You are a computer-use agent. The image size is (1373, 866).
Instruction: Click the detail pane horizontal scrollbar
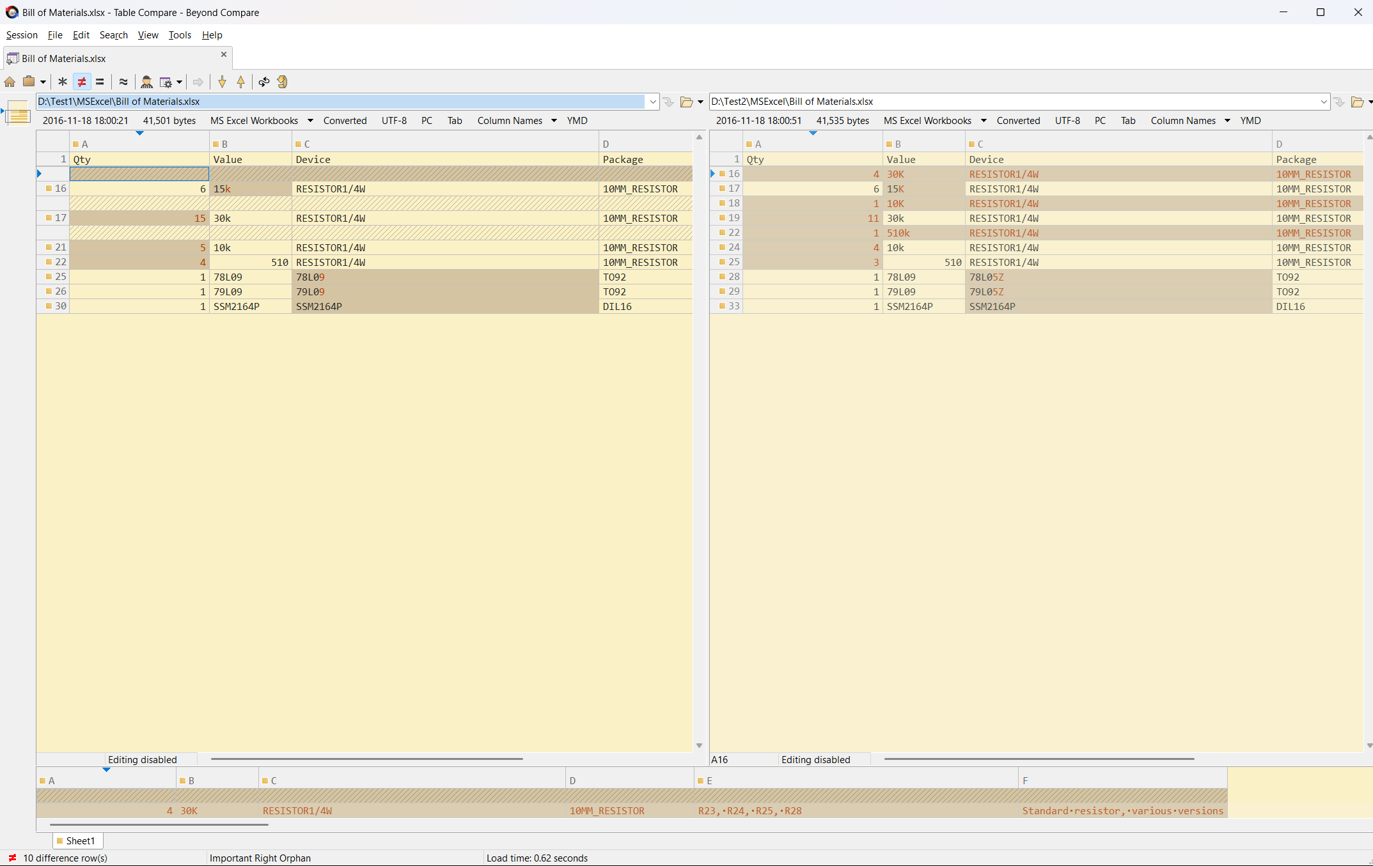pyautogui.click(x=159, y=825)
